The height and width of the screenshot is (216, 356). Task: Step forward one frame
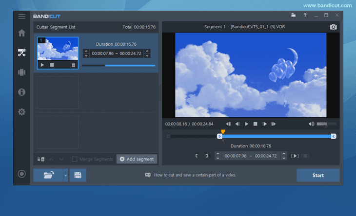tap(264, 124)
